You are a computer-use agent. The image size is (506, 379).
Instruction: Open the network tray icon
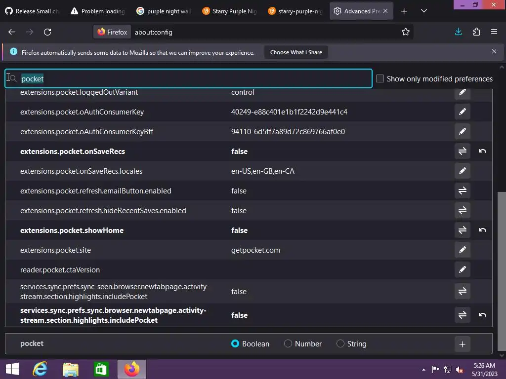coord(448,370)
